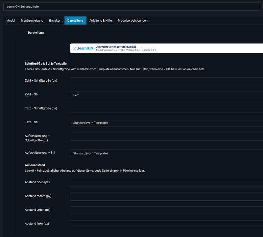Click the 'Schriftgröße & Stil je Textzeile' heading
263x237 pixels.
tap(46, 64)
